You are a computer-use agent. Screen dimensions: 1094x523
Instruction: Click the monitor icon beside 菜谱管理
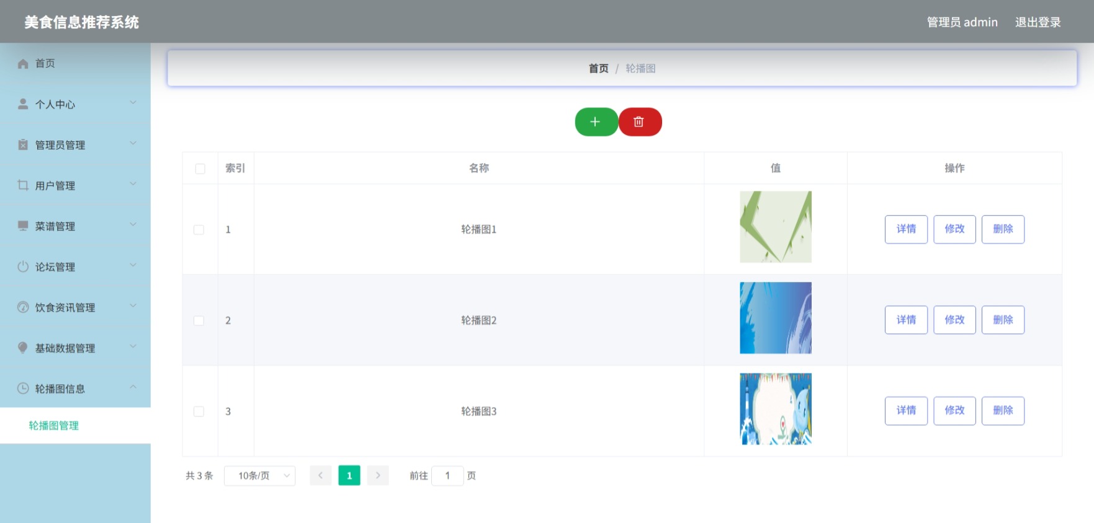point(23,226)
